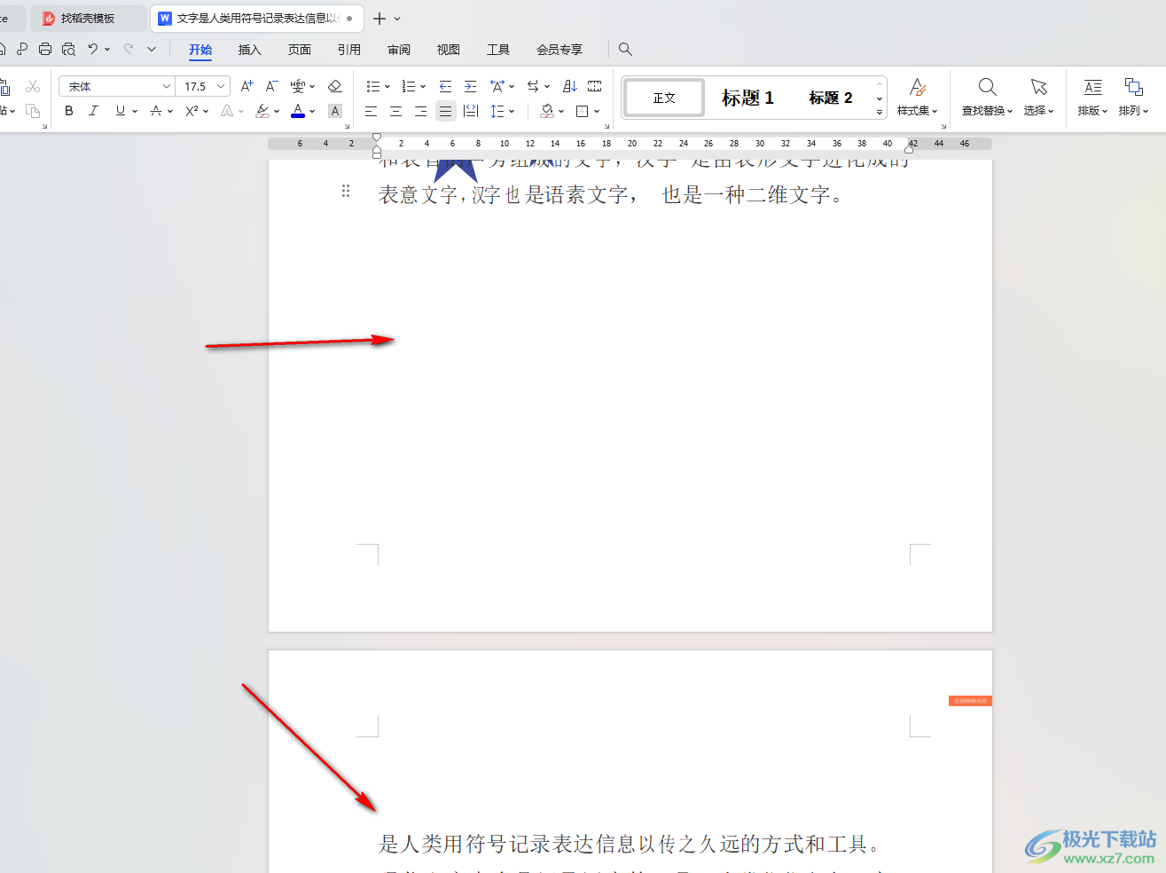Click the Increase Indent icon

pos(470,86)
